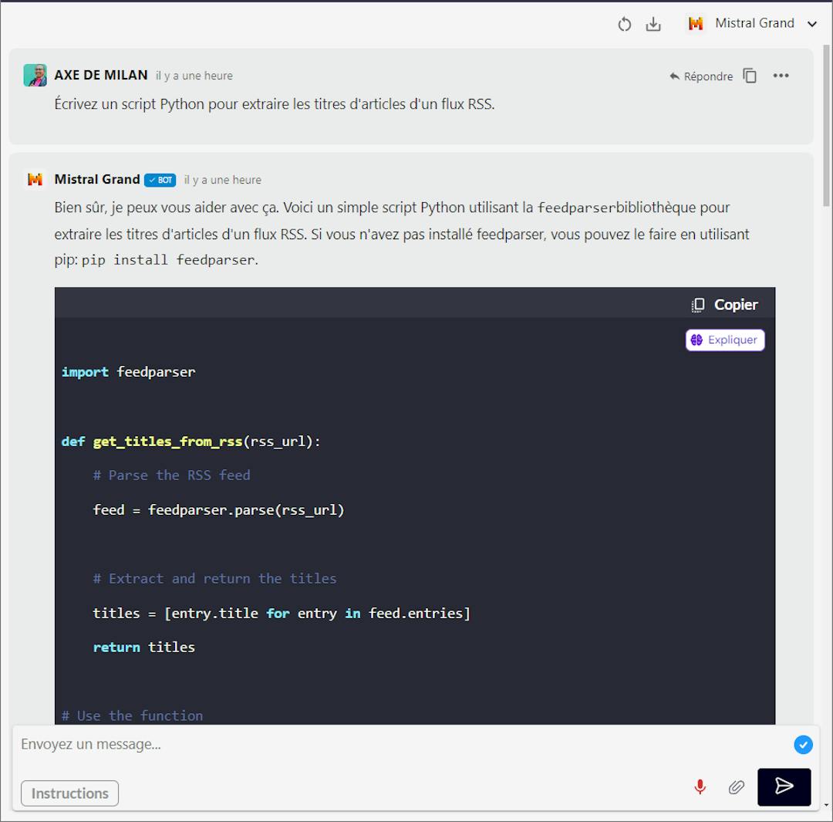Click the BOT verified badge
The width and height of the screenshot is (833, 822).
pos(160,181)
